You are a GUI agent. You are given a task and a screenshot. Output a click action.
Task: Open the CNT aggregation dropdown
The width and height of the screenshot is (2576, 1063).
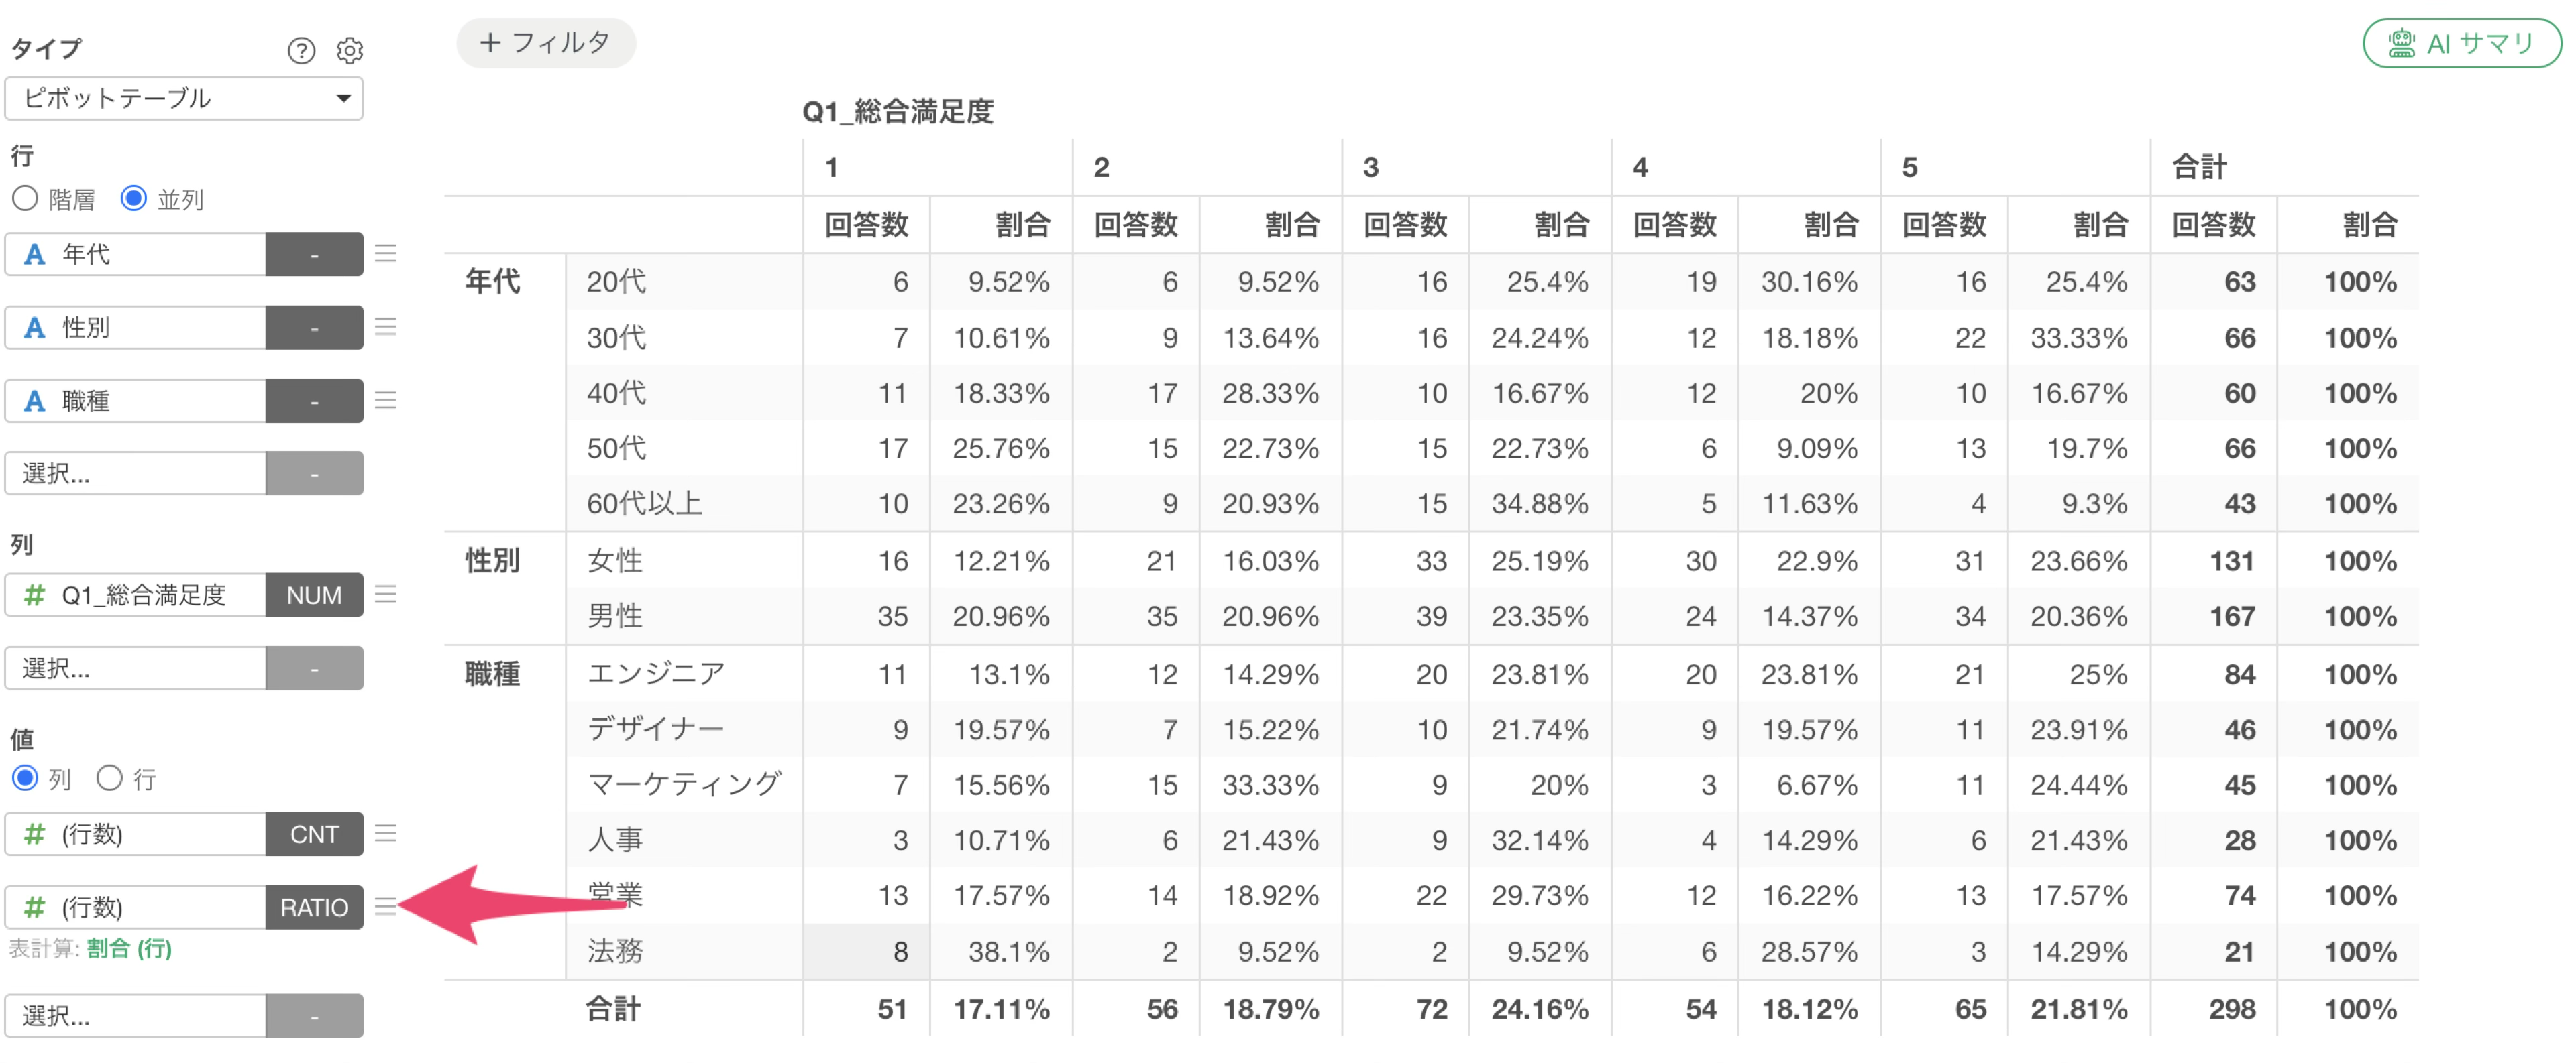(314, 833)
